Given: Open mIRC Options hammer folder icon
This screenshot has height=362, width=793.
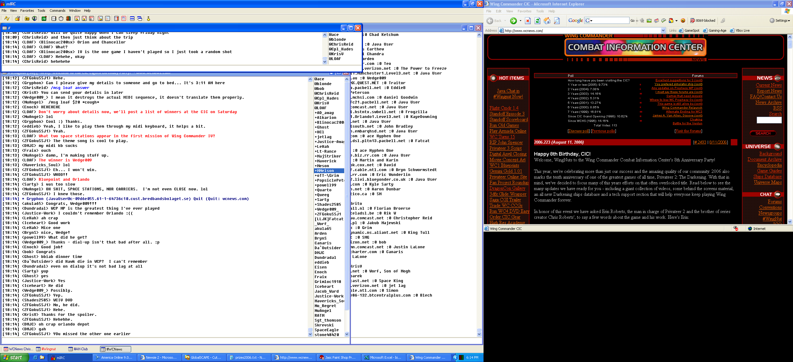Looking at the screenshot, I should (18, 19).
